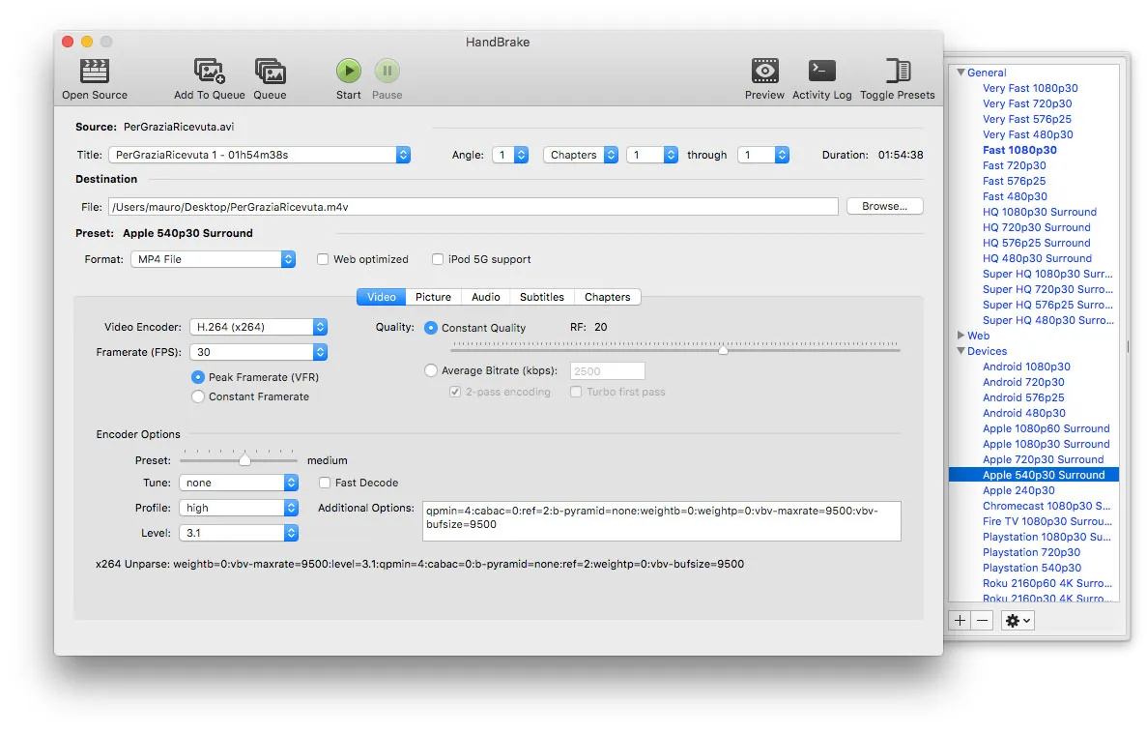
Task: Open the Level dropdown set to 3.1
Action: click(239, 533)
